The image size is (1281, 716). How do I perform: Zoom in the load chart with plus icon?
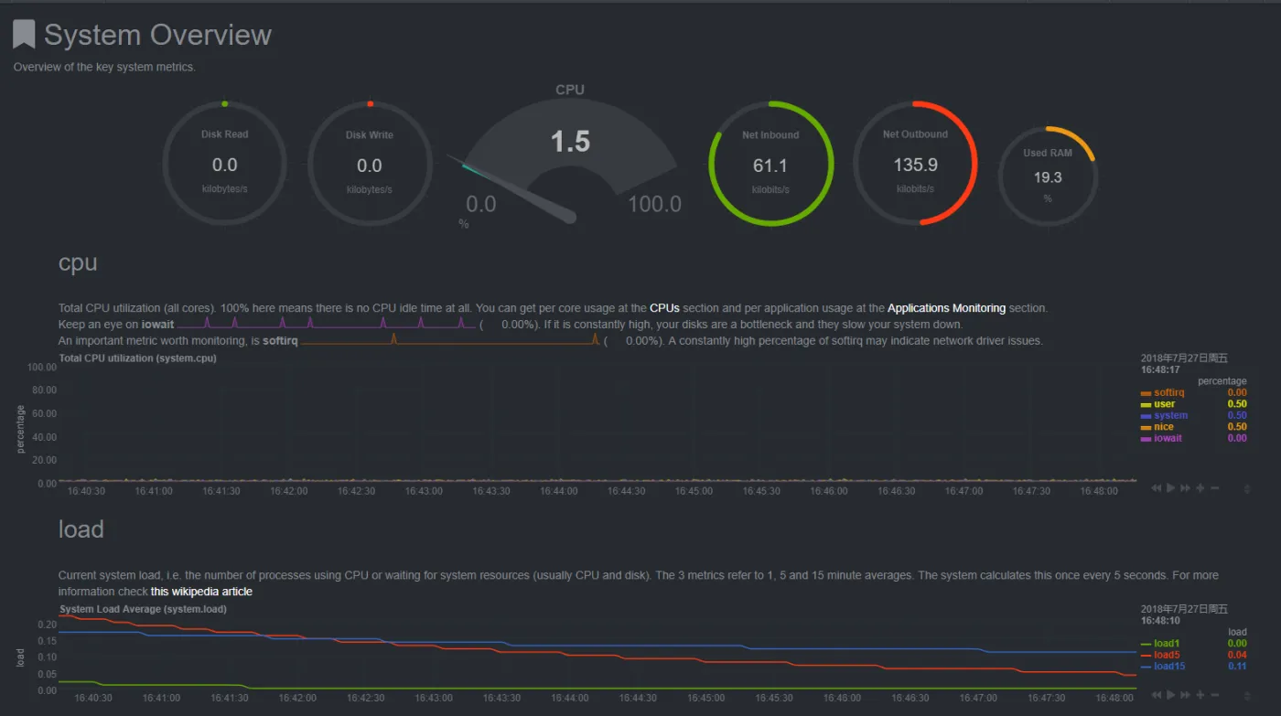[x=1200, y=695]
